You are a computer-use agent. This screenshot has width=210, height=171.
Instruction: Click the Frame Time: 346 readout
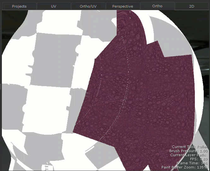click(x=192, y=163)
